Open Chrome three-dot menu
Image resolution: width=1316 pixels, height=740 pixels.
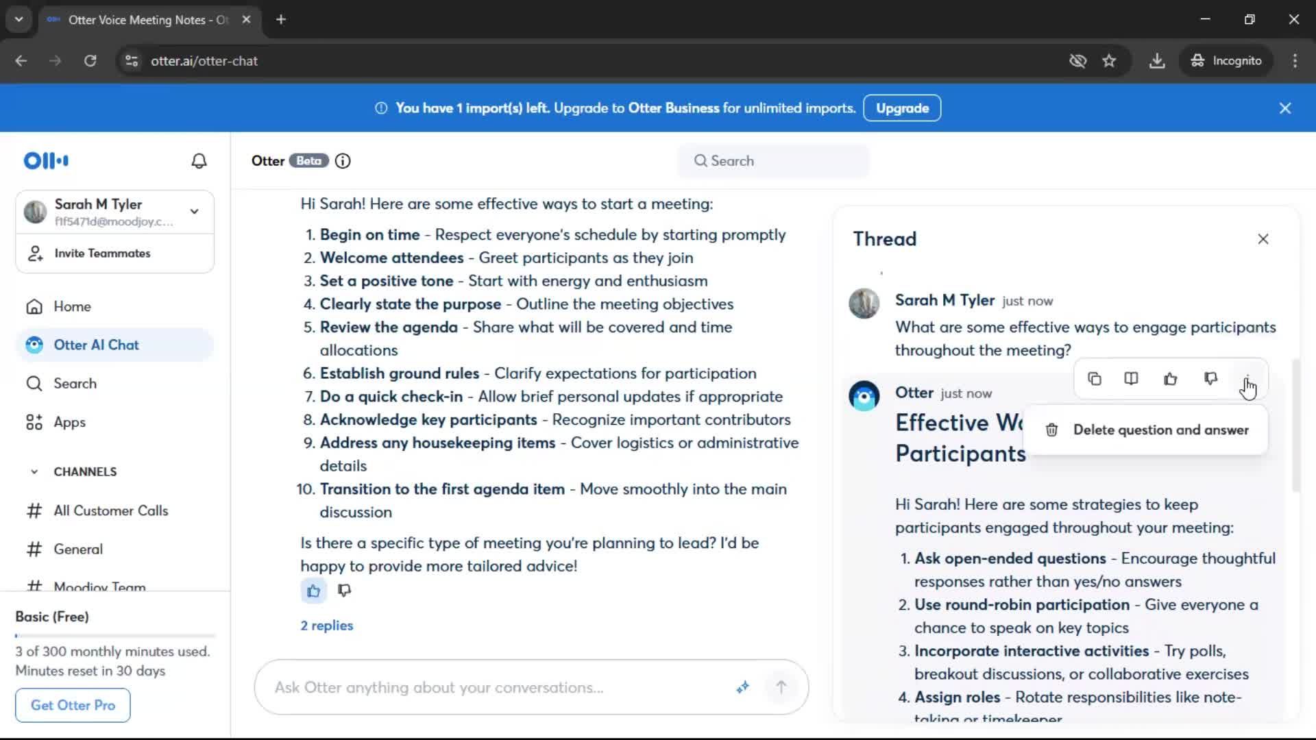pos(1295,61)
